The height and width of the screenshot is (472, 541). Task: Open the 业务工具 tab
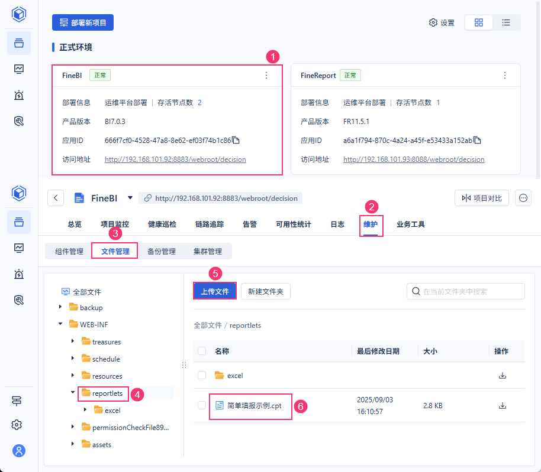coord(411,224)
